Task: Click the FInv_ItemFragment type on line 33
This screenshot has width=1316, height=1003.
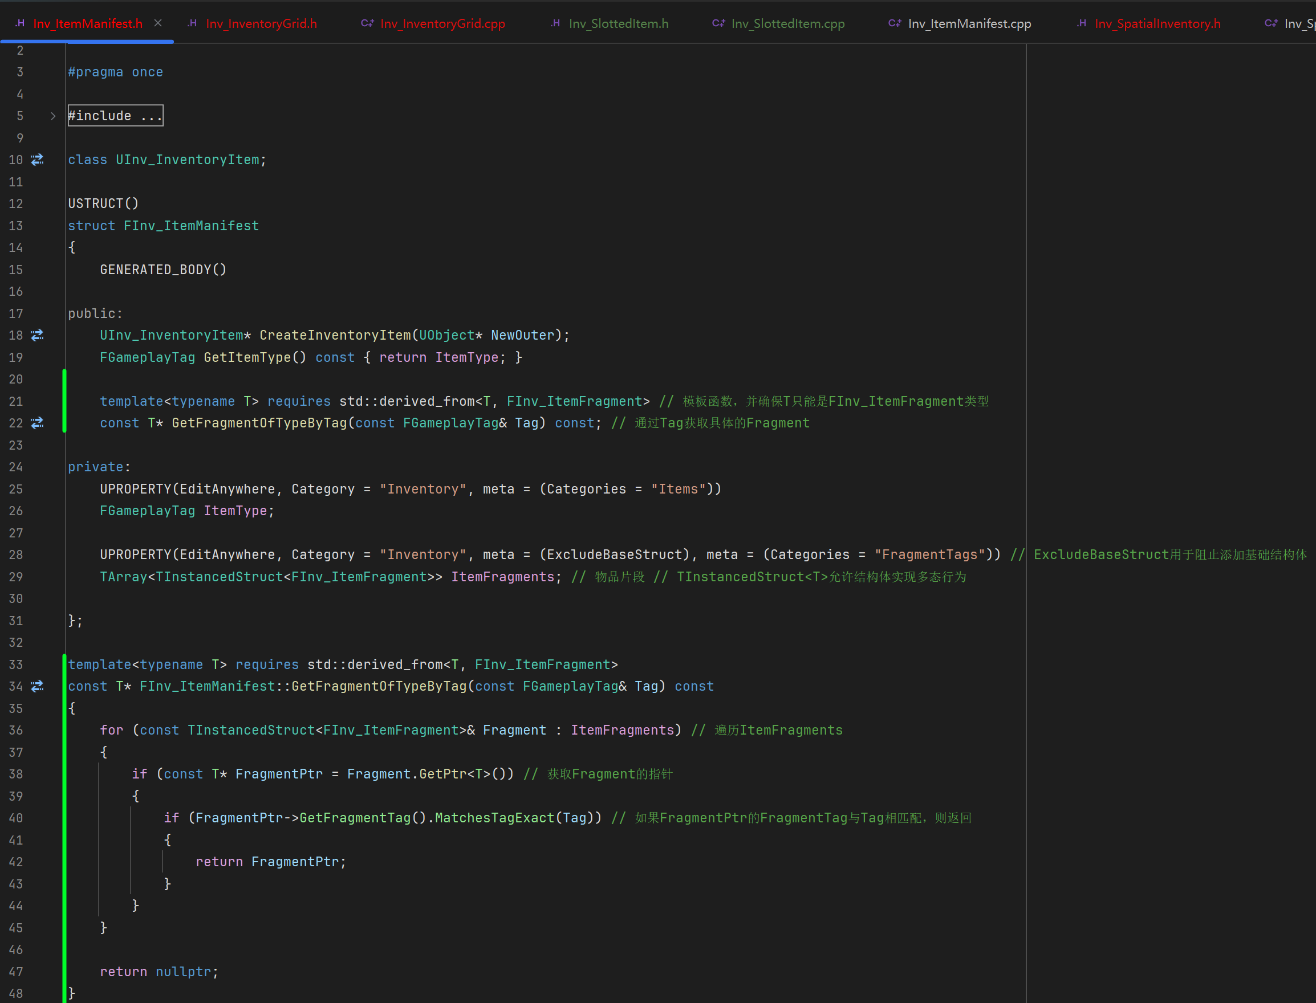Action: click(x=542, y=664)
